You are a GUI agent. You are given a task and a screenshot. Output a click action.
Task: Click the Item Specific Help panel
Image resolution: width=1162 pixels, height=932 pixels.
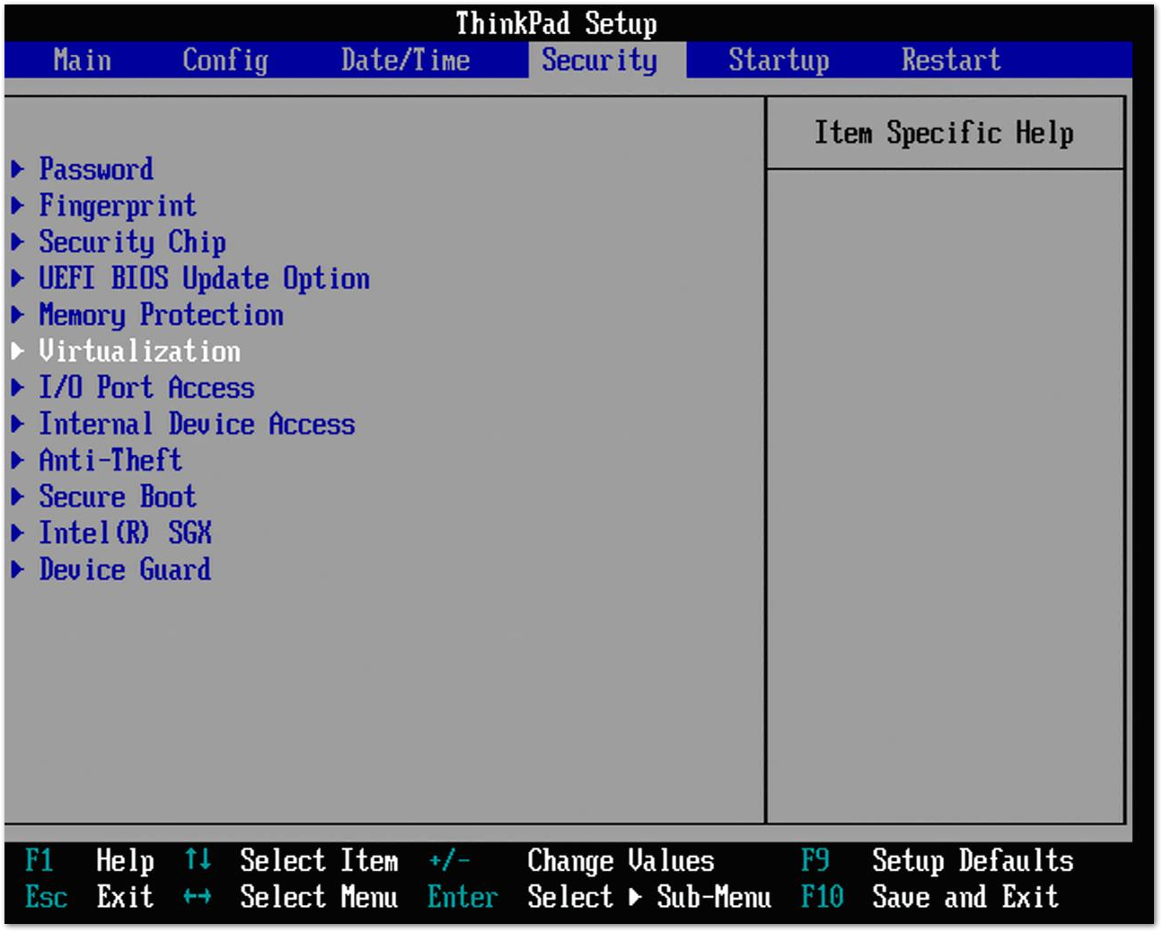(944, 133)
